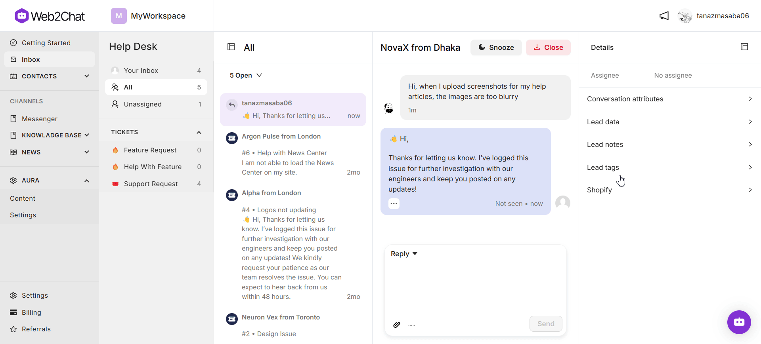Open AURA Content page
The width and height of the screenshot is (761, 344).
[23, 198]
